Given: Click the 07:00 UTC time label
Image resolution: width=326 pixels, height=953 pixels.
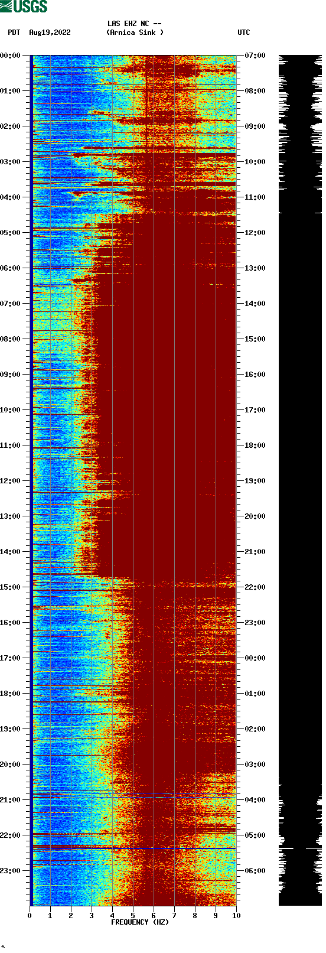Looking at the screenshot, I should (x=255, y=56).
